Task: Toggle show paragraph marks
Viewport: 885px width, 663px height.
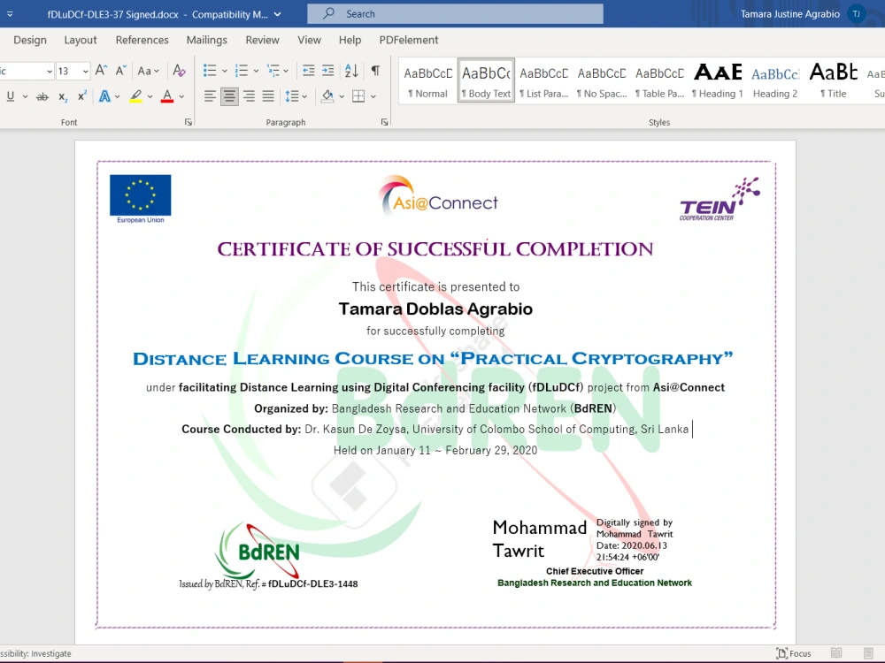Action: tap(375, 71)
